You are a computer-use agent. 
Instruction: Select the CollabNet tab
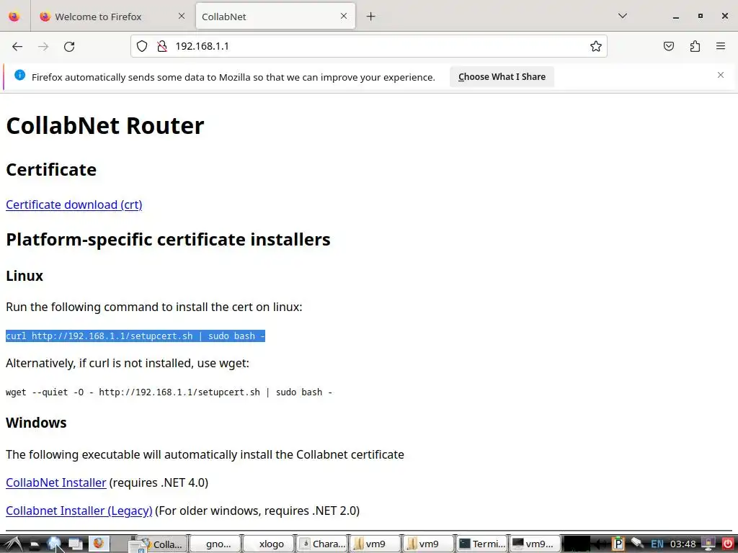[x=275, y=17]
